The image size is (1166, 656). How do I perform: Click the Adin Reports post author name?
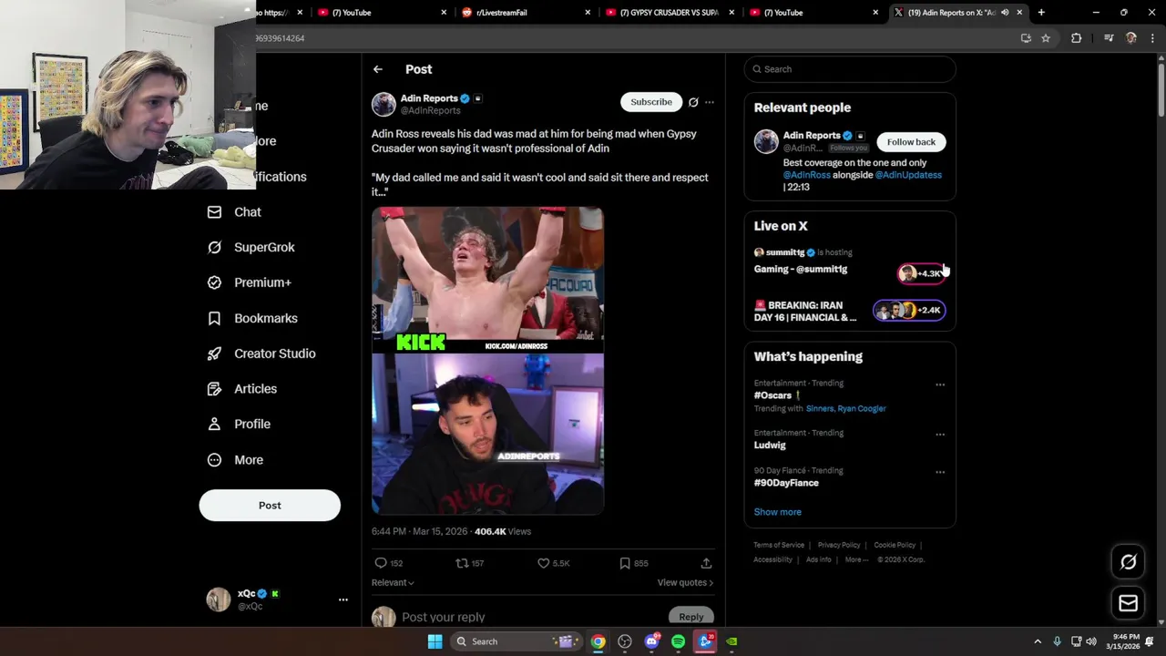coord(429,98)
